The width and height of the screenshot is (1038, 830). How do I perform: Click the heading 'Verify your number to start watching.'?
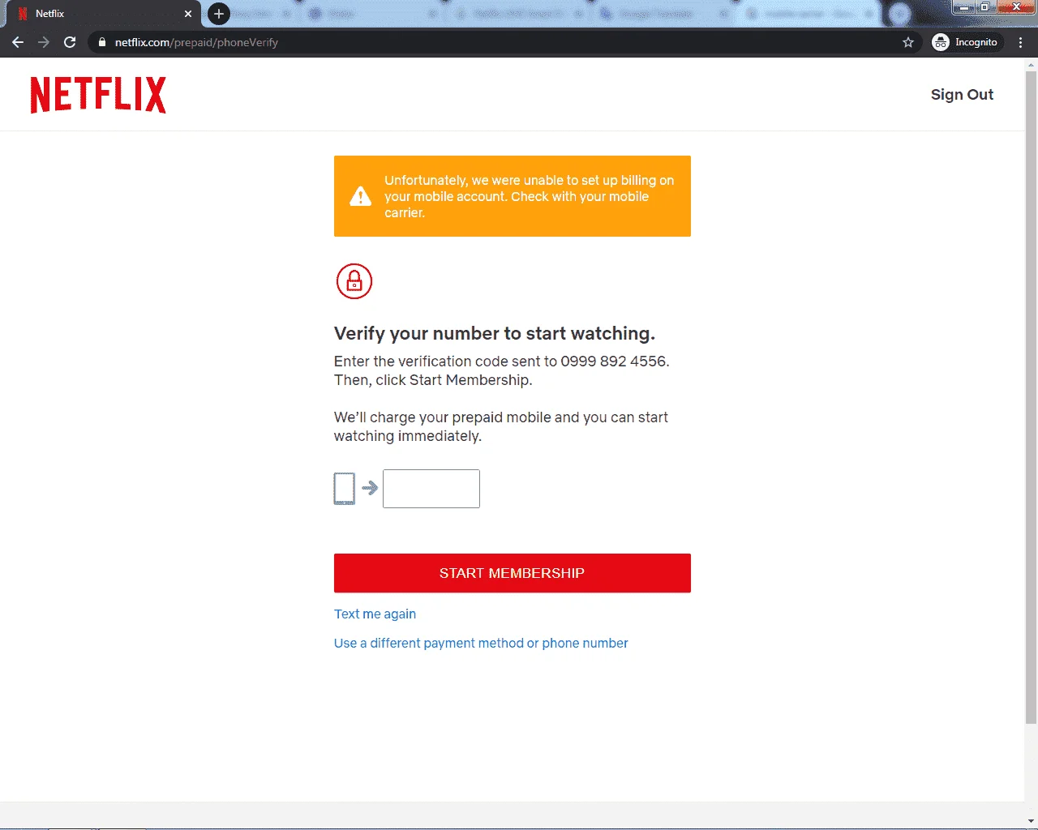click(x=495, y=334)
